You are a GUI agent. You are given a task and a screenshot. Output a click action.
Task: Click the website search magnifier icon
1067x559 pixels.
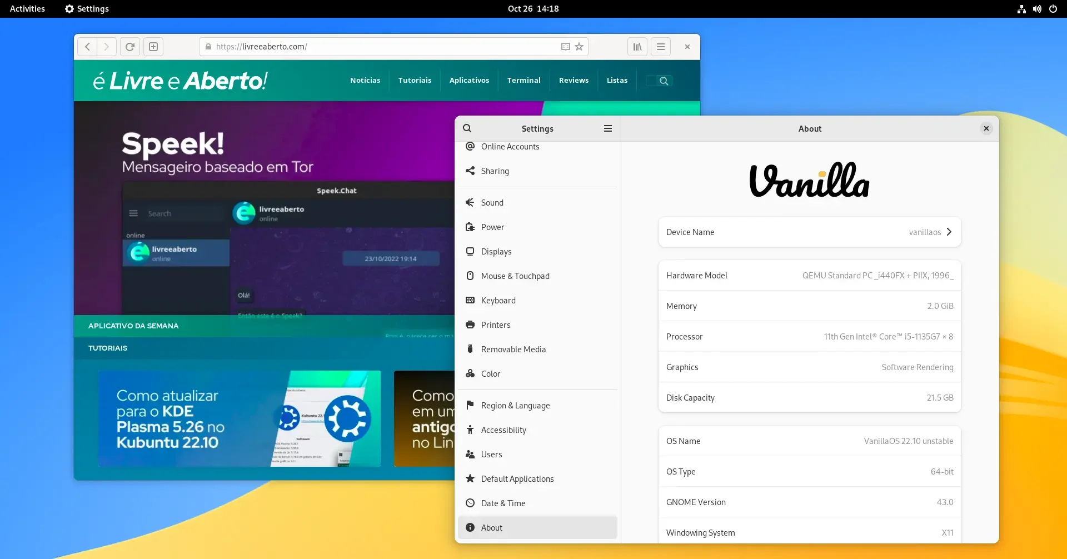point(664,81)
